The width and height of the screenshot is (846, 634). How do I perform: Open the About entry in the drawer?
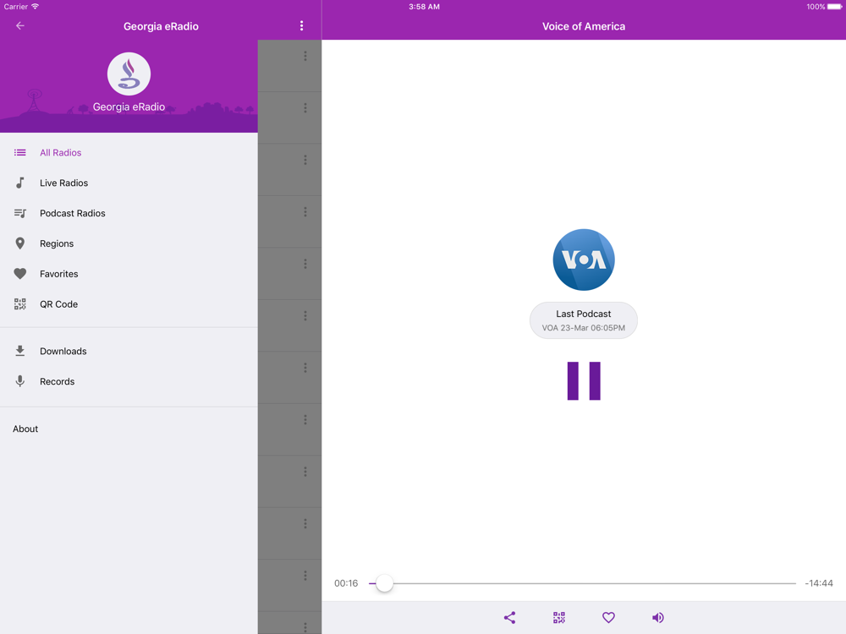pyautogui.click(x=129, y=429)
